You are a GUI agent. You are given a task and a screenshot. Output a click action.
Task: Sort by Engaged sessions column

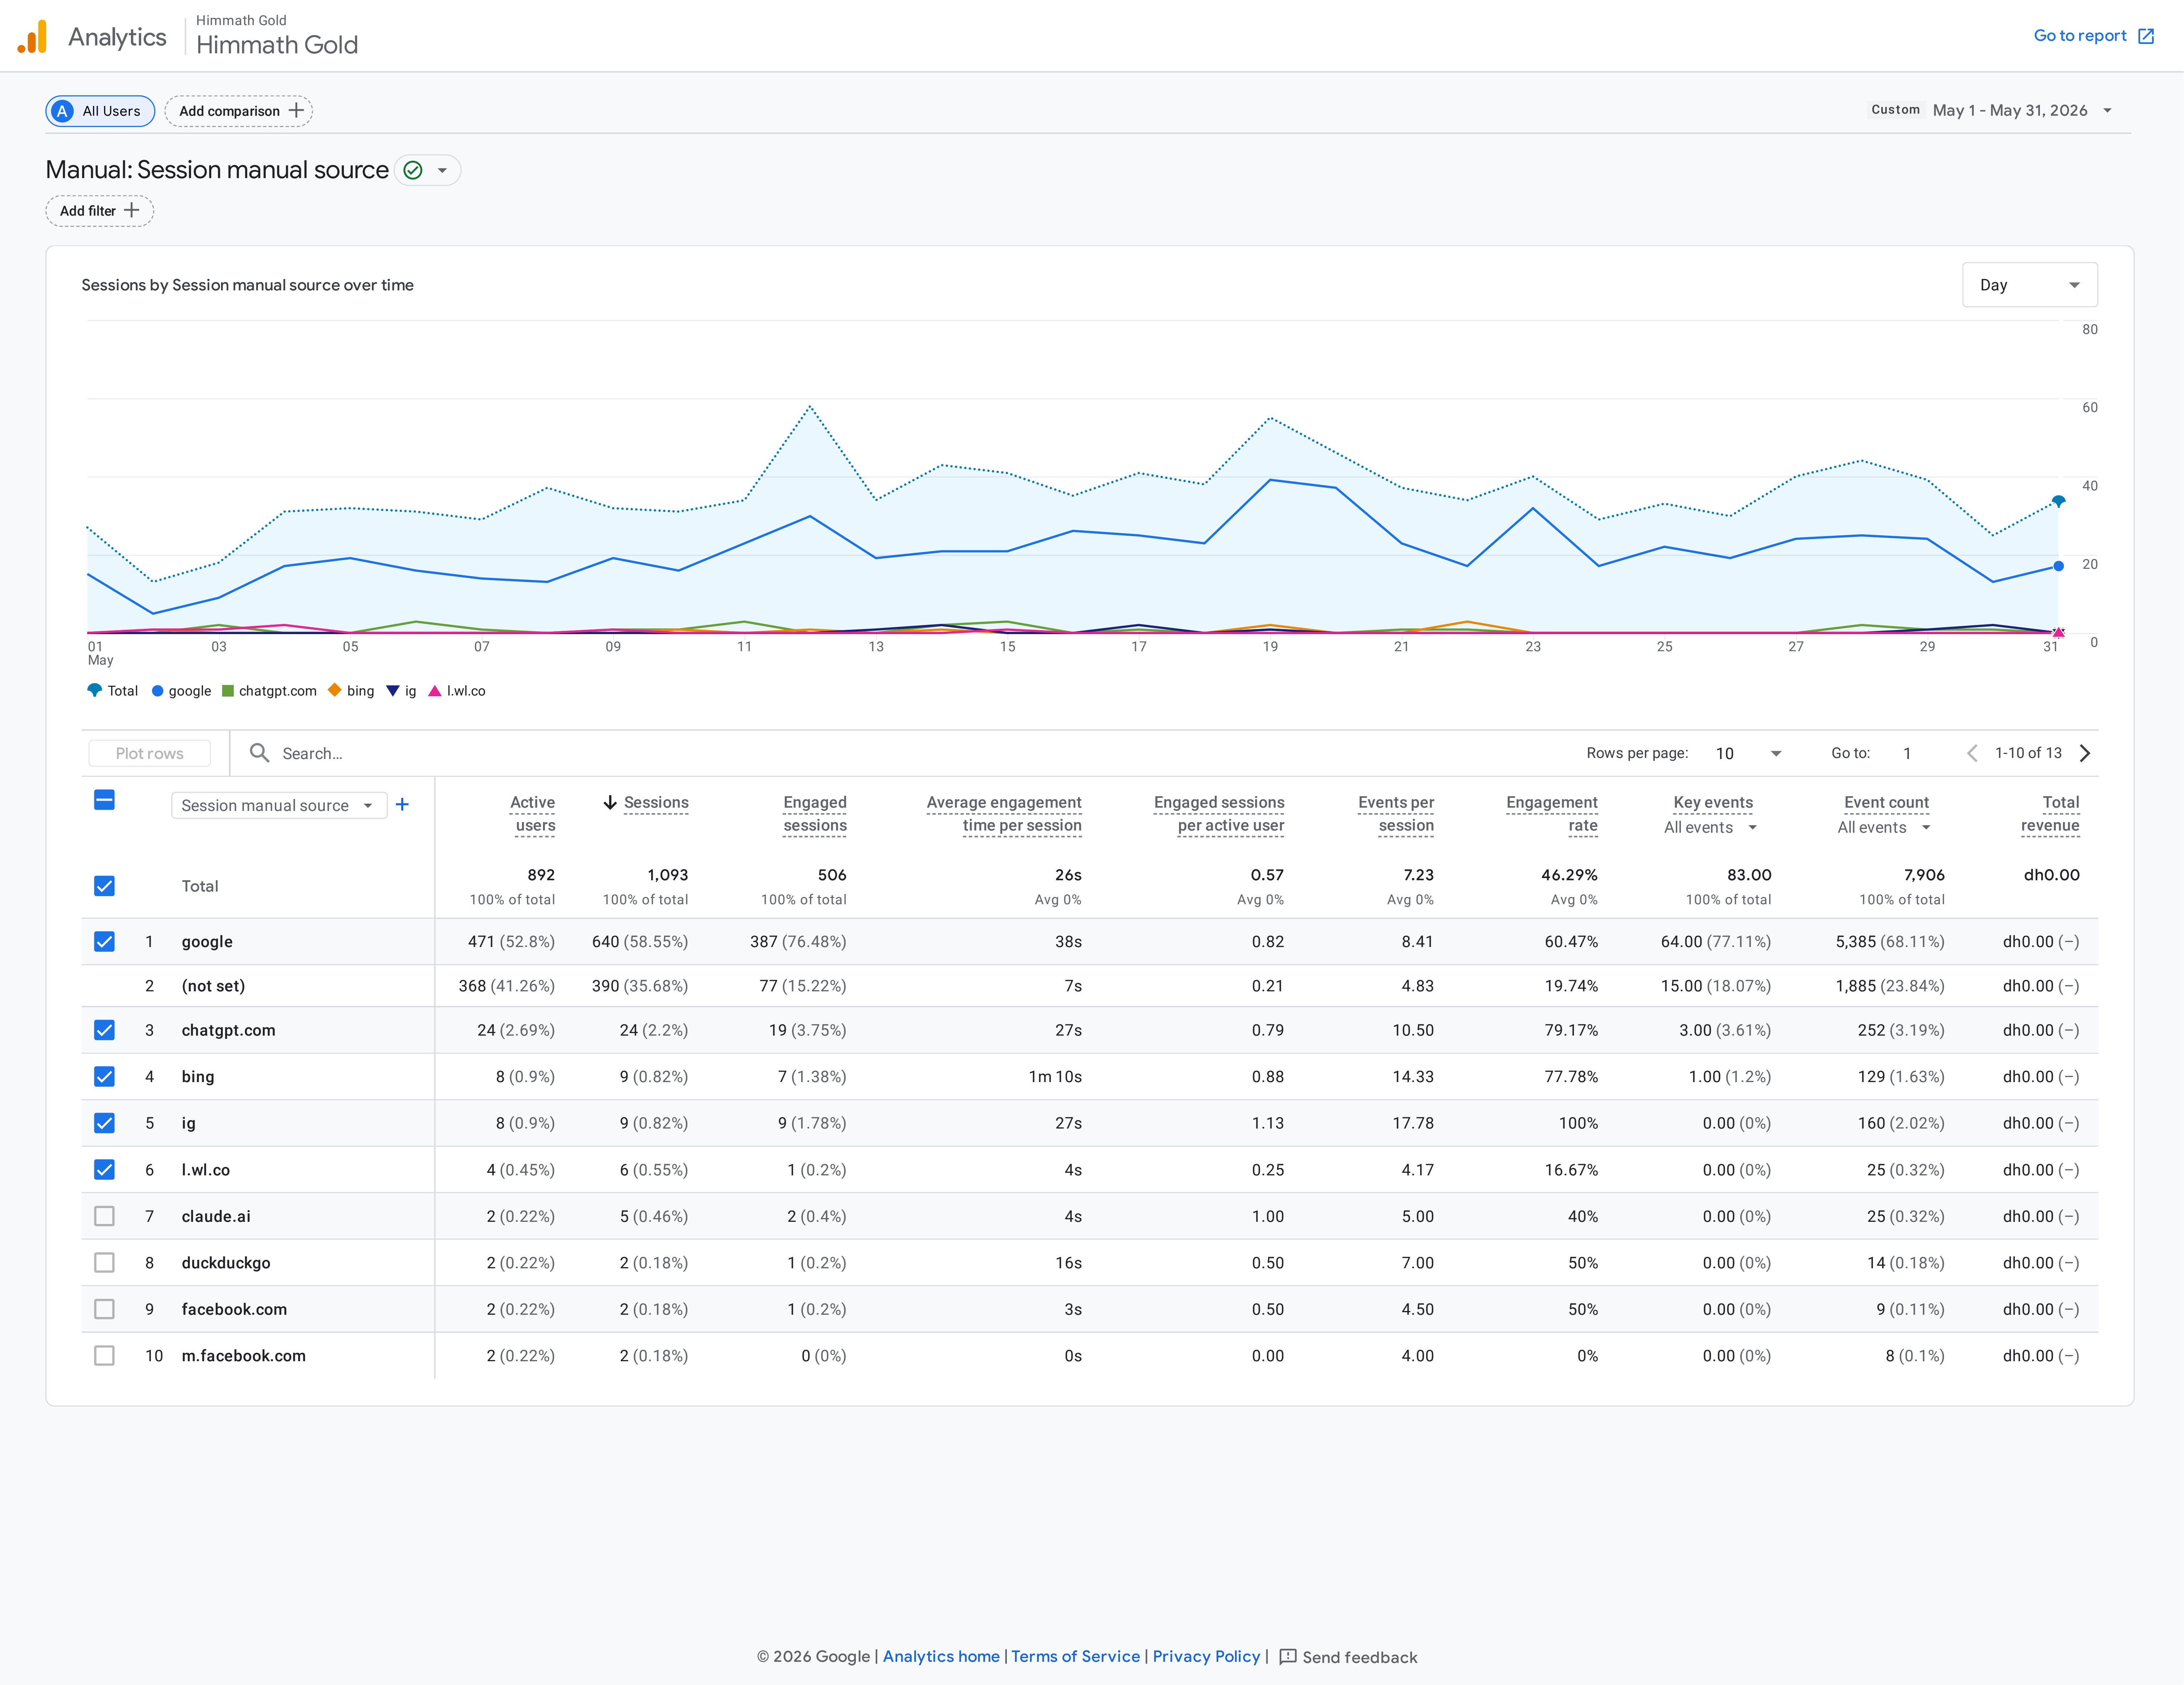(x=814, y=814)
